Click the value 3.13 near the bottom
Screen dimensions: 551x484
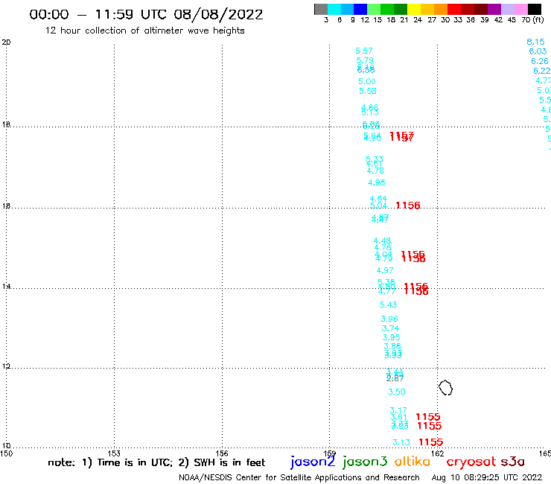coord(401,442)
